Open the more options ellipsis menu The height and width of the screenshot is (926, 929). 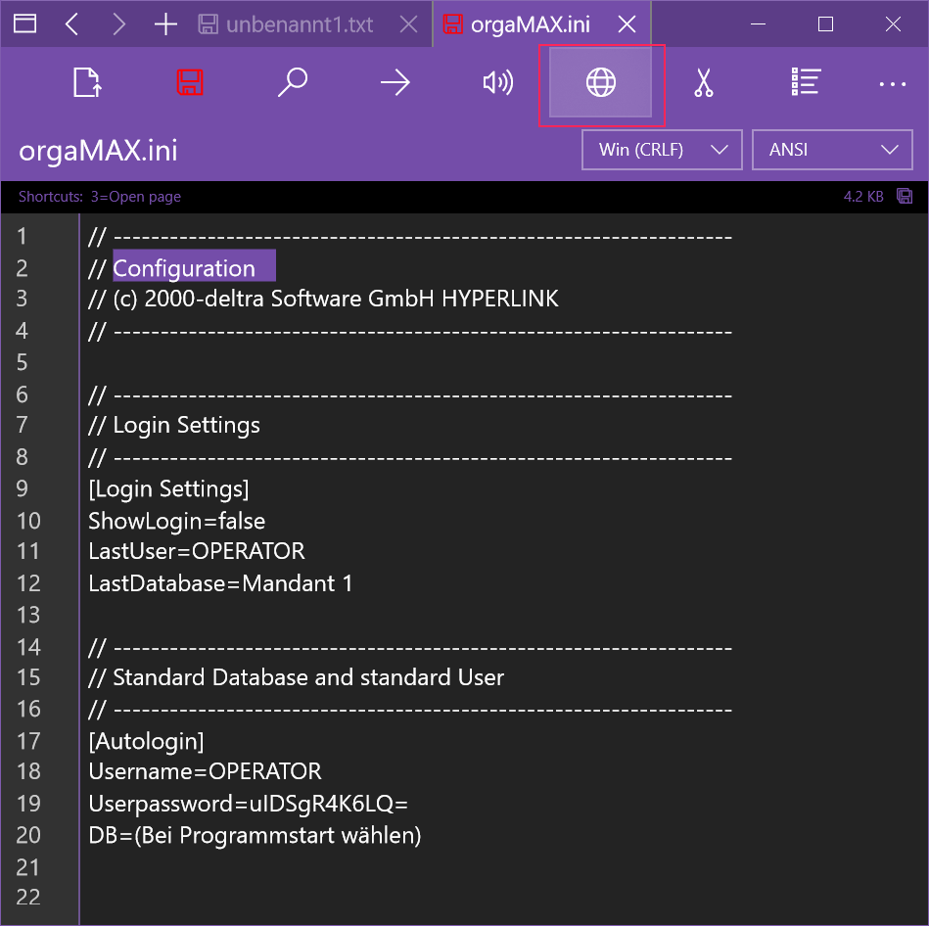[892, 84]
